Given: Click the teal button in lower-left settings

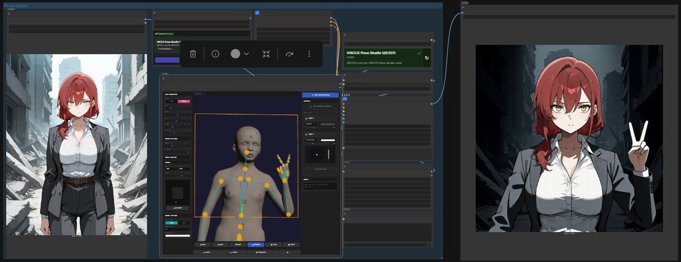Looking at the screenshot, I should point(171,223).
